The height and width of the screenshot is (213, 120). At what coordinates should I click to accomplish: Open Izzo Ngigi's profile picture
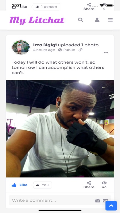21,47
